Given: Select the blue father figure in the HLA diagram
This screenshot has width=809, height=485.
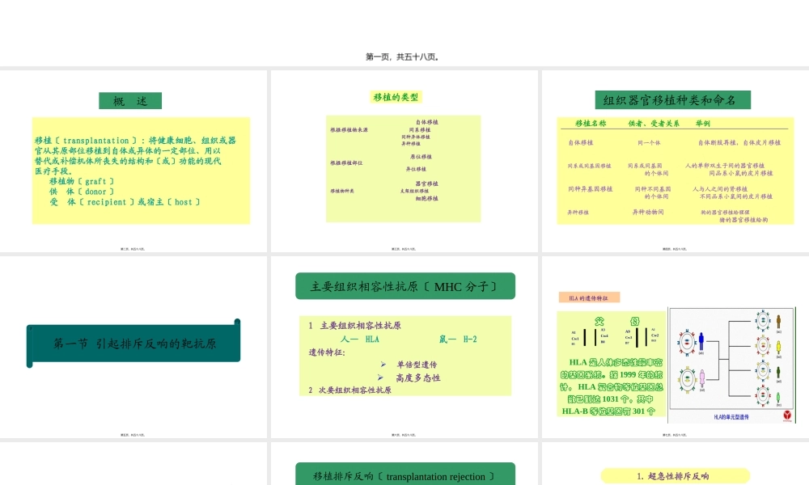Looking at the screenshot, I should 701,341.
